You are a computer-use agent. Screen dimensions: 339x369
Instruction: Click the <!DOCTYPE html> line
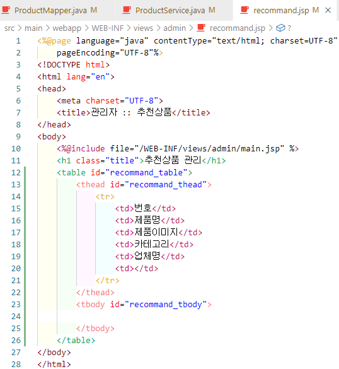(x=73, y=65)
